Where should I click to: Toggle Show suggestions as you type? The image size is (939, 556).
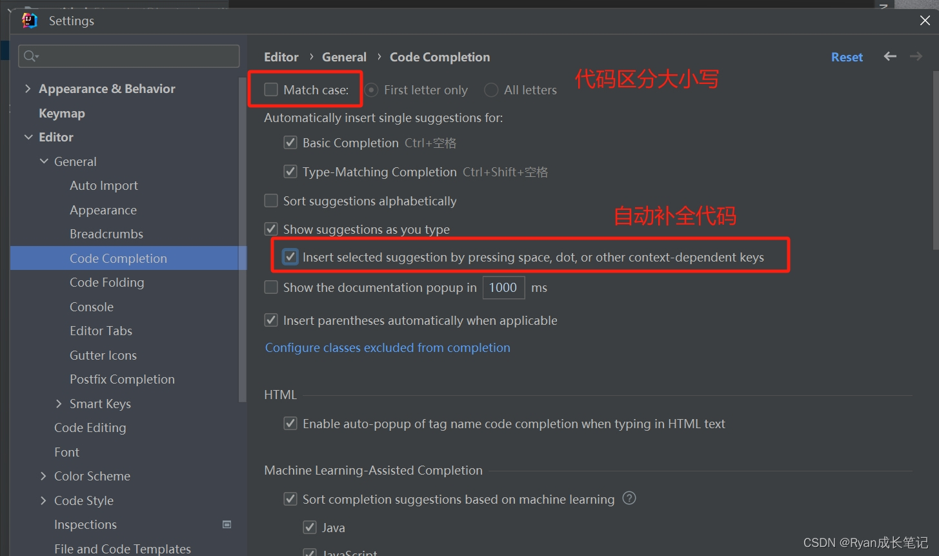click(271, 229)
